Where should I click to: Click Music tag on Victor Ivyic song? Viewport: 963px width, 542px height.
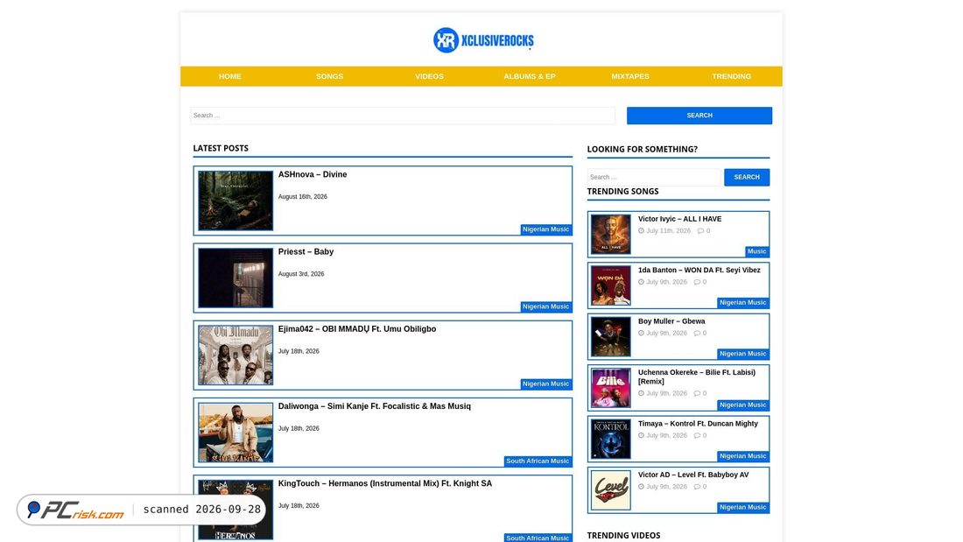click(756, 251)
